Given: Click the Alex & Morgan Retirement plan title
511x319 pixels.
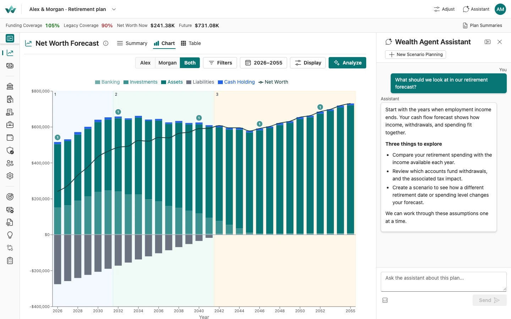Looking at the screenshot, I should click(x=68, y=9).
